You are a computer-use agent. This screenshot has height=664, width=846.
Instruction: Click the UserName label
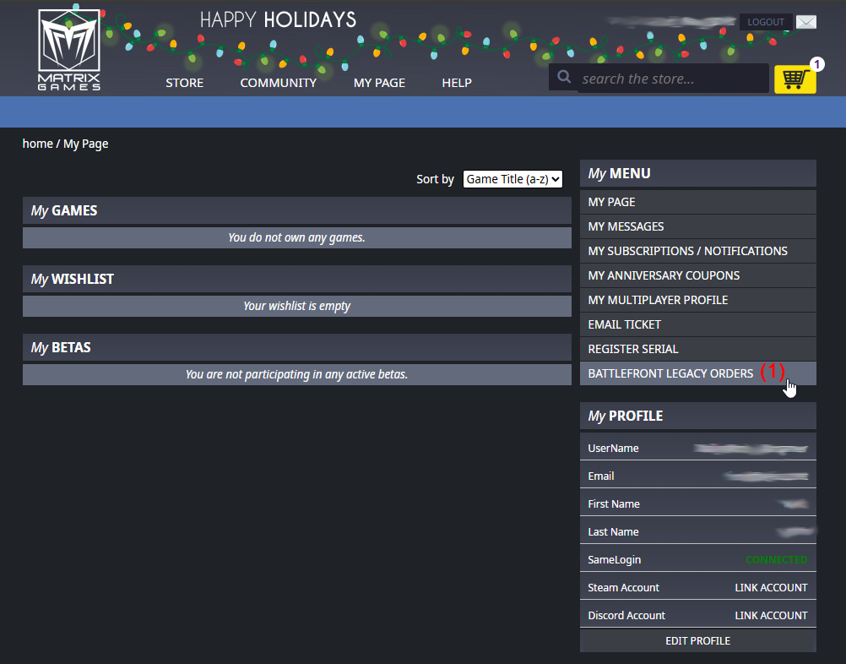(x=614, y=448)
